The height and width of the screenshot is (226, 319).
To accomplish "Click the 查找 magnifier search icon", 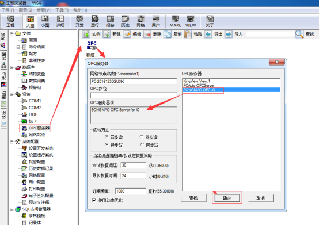I will pyautogui.click(x=299, y=34).
